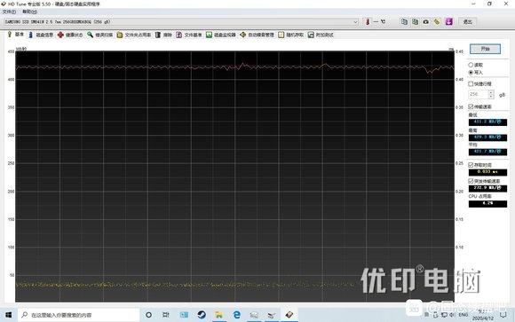Image resolution: width=515 pixels, height=322 pixels.
Task: Click the Start benchmark button
Action: pos(485,49)
